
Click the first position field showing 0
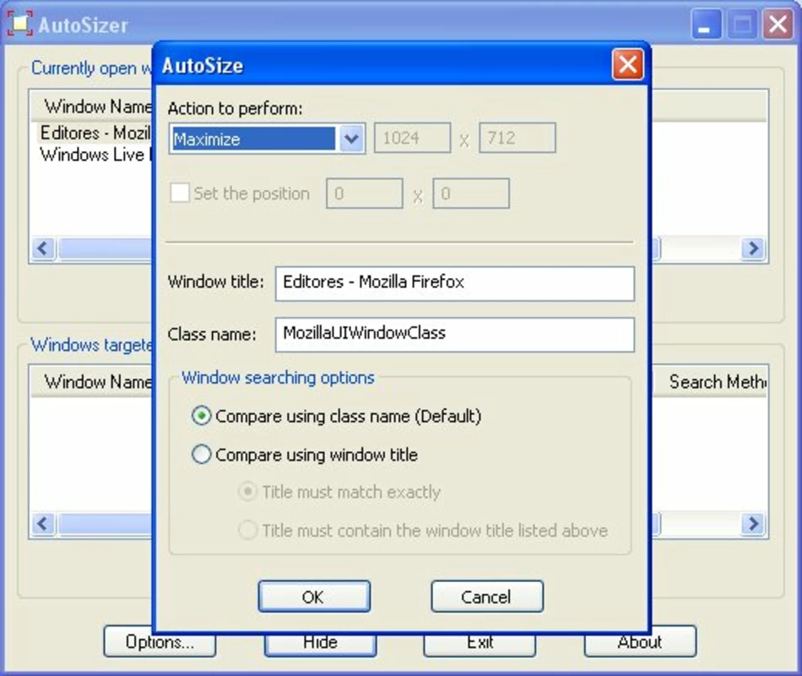[365, 194]
